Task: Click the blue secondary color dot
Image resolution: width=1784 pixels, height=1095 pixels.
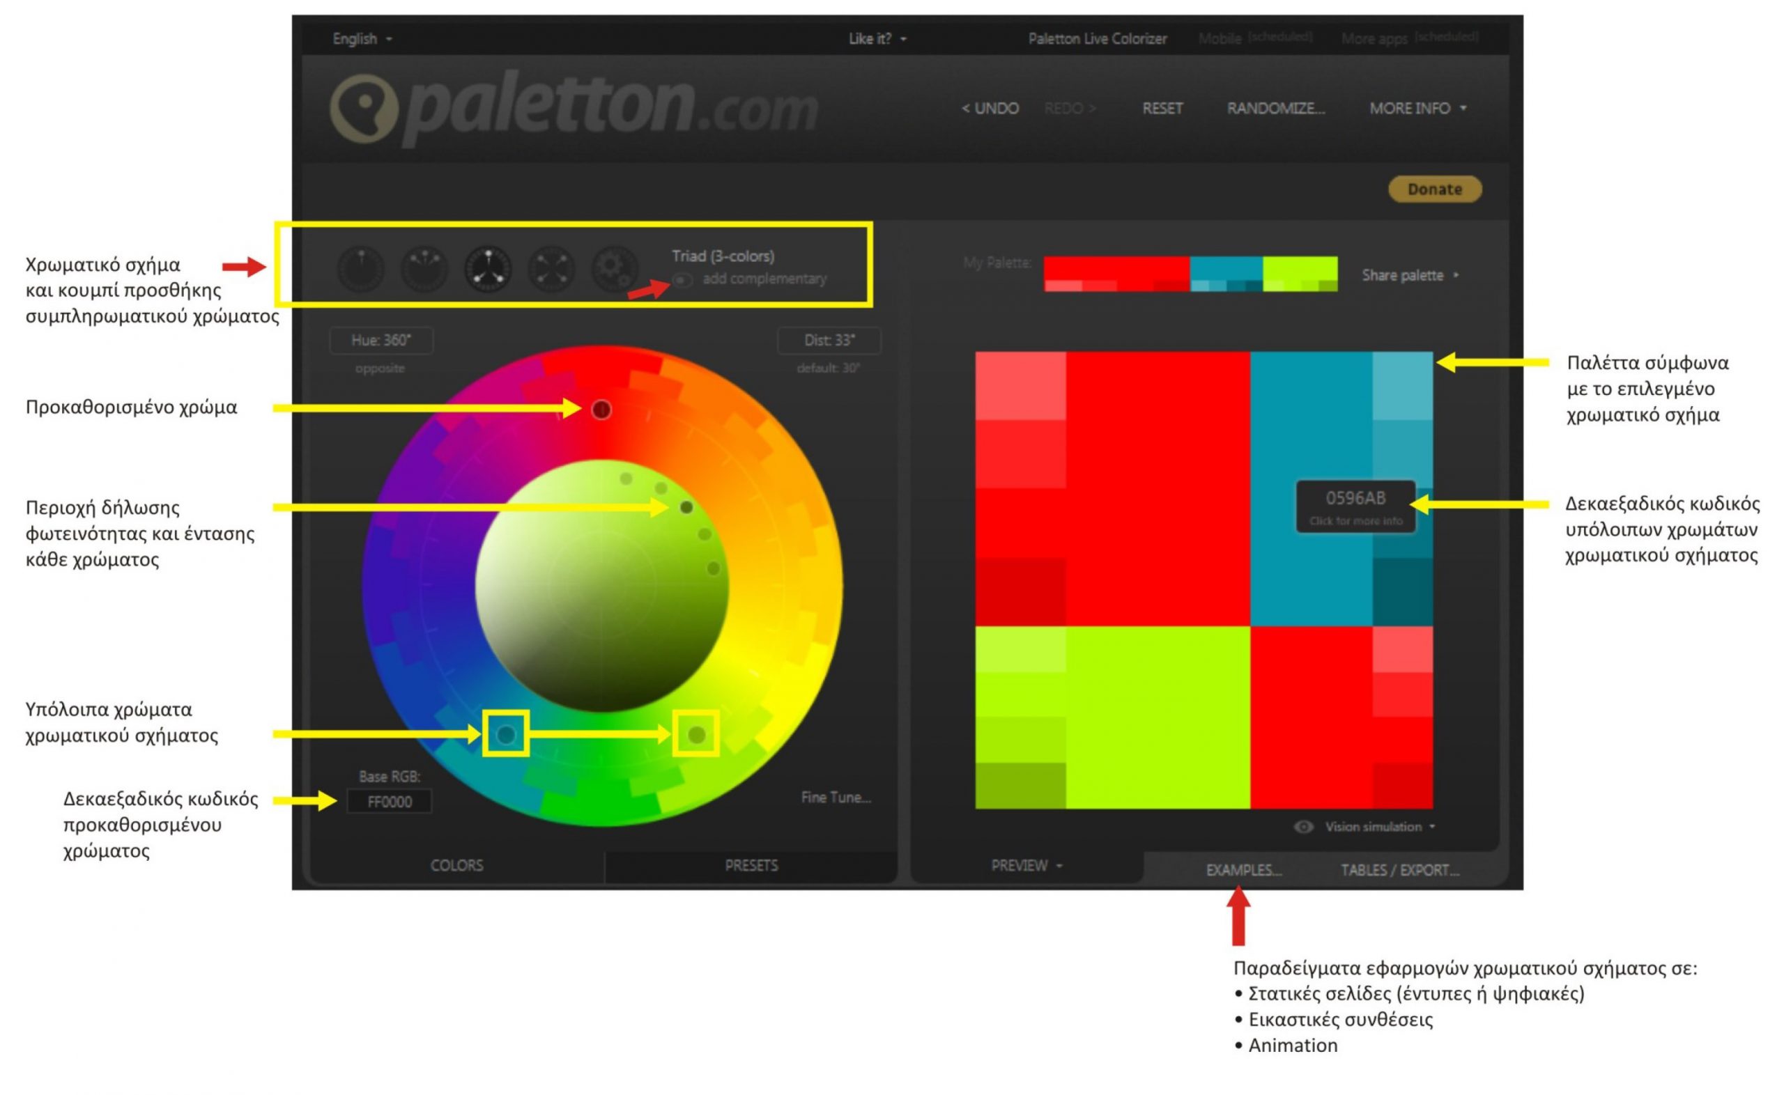Action: [505, 735]
